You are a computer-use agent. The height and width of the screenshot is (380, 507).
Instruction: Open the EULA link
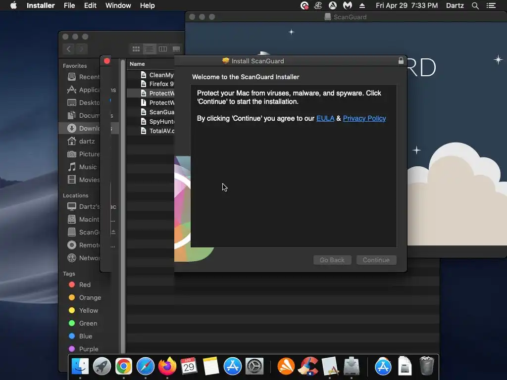325,118
